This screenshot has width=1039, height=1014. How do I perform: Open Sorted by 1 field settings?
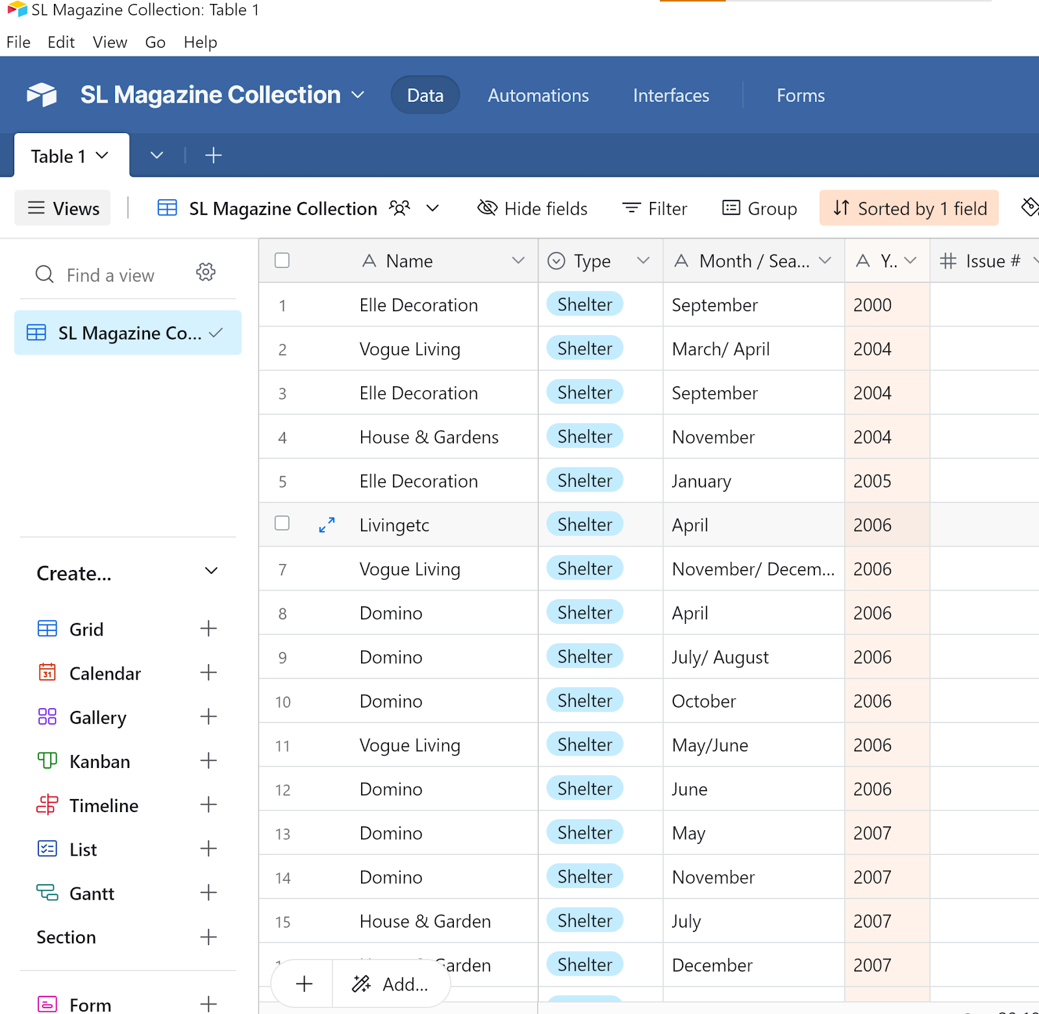tap(909, 208)
